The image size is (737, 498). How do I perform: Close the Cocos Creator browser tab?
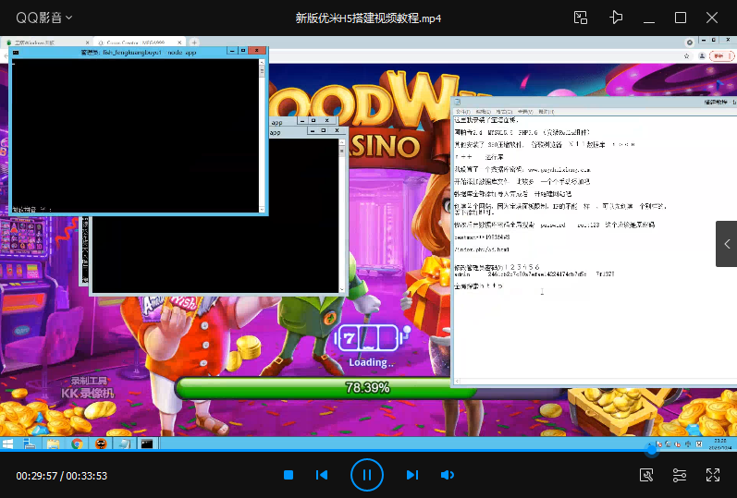coord(179,43)
